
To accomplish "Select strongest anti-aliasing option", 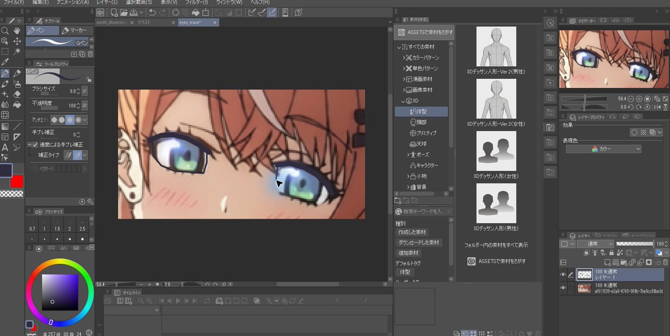I will click(79, 120).
